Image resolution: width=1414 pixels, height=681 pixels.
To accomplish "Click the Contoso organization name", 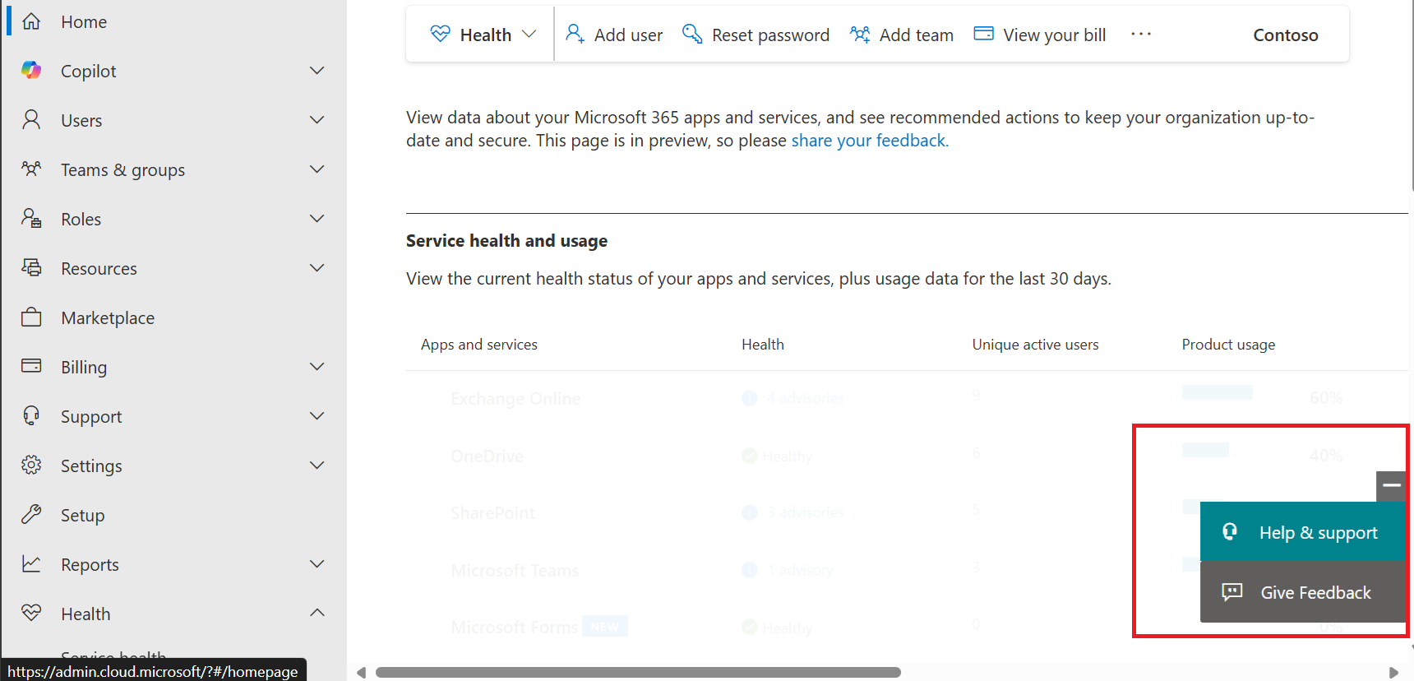I will tap(1285, 35).
